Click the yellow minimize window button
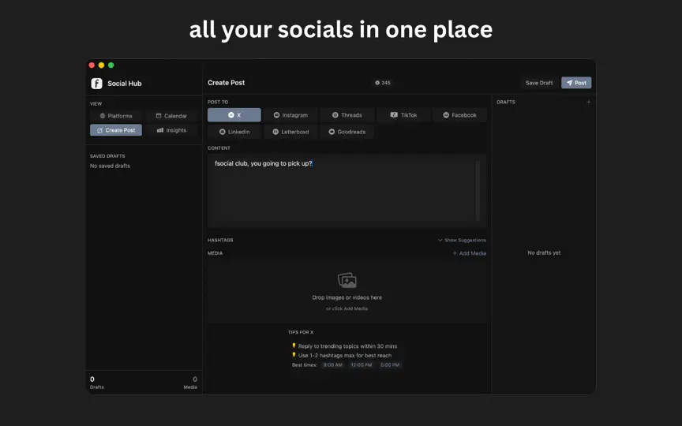 tap(101, 65)
